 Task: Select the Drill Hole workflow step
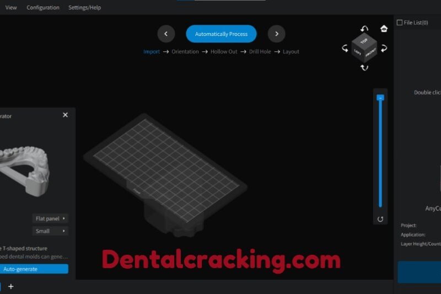pos(260,52)
